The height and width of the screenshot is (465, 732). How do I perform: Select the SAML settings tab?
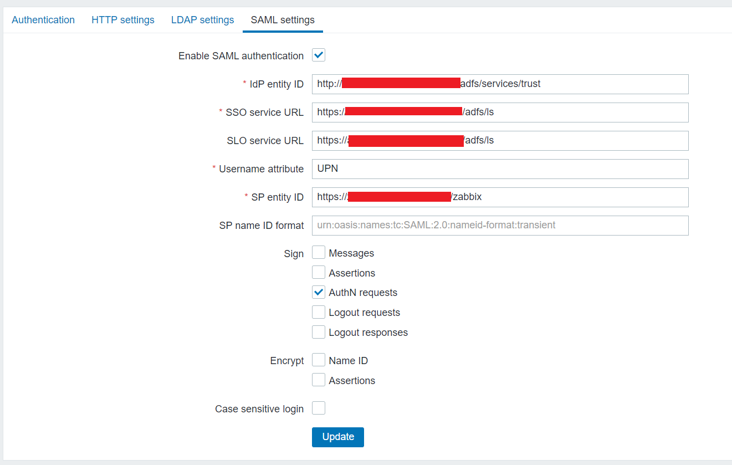click(x=283, y=19)
